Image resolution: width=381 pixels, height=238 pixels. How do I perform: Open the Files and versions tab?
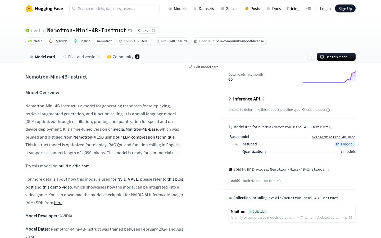point(81,57)
